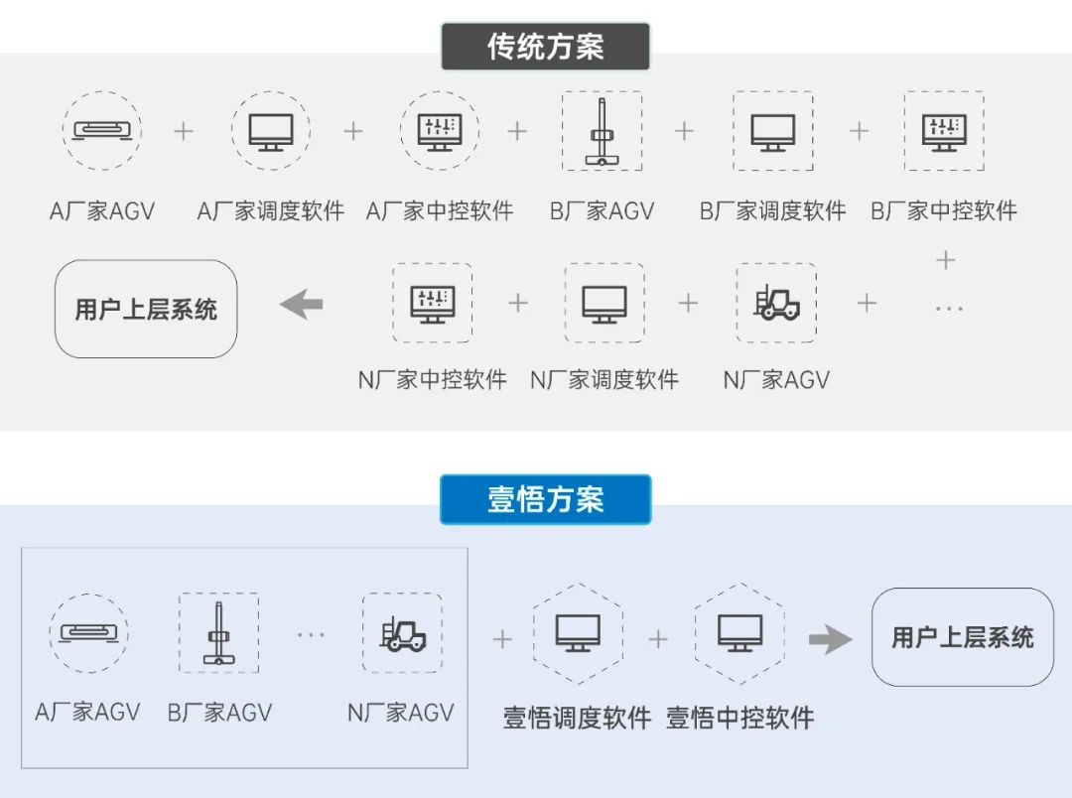
Task: Click the N厂家AGV forklift icon in 传统方案
Action: (776, 303)
